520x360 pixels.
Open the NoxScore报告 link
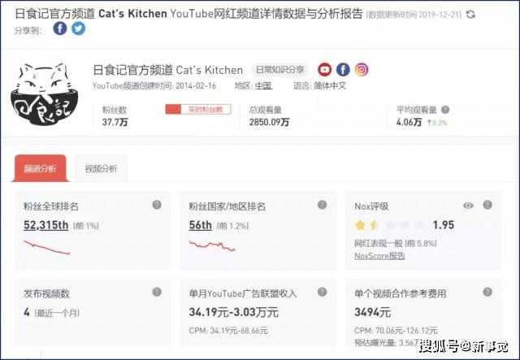click(x=379, y=256)
